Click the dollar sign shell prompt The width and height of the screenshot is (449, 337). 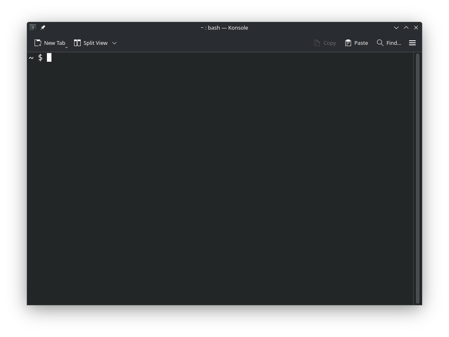[x=40, y=58]
